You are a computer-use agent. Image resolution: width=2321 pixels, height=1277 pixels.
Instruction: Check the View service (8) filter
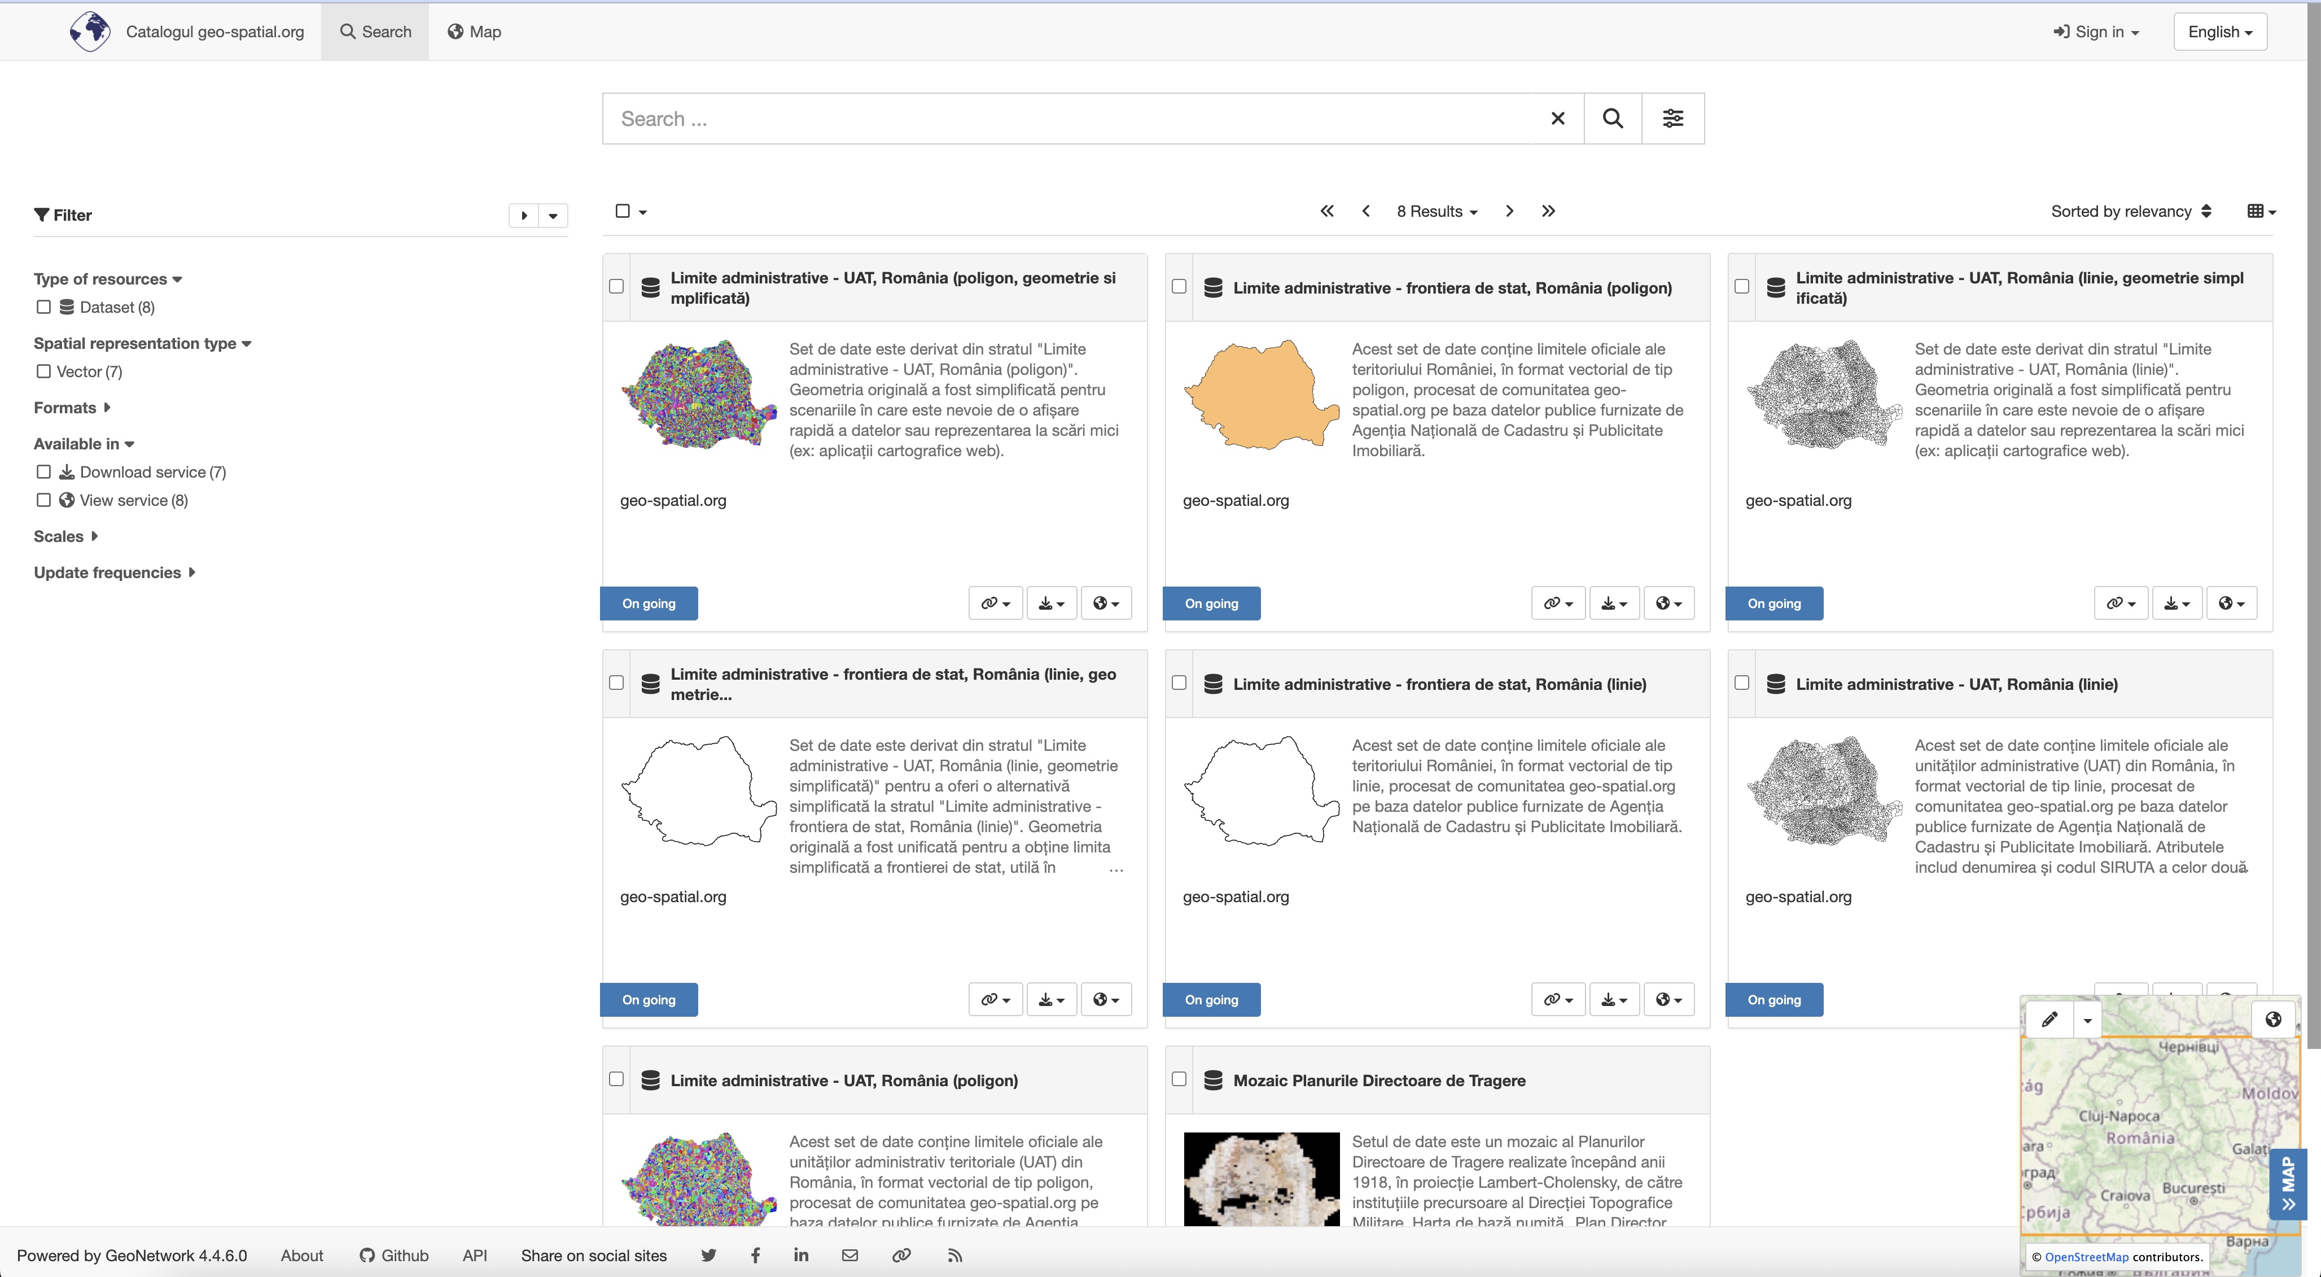43,500
